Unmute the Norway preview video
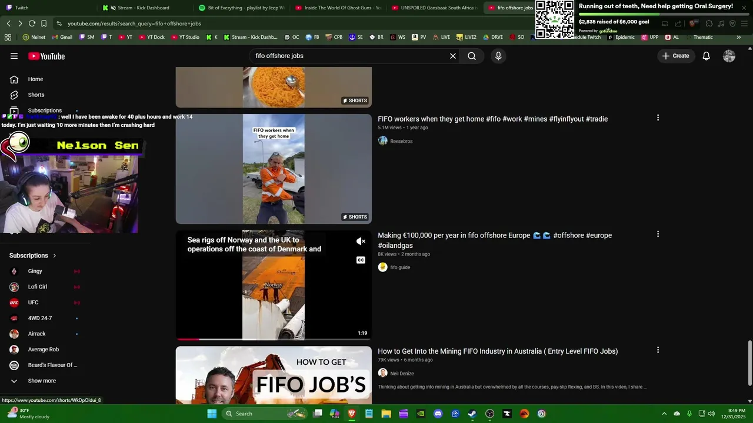This screenshot has height=423, width=753. [361, 241]
